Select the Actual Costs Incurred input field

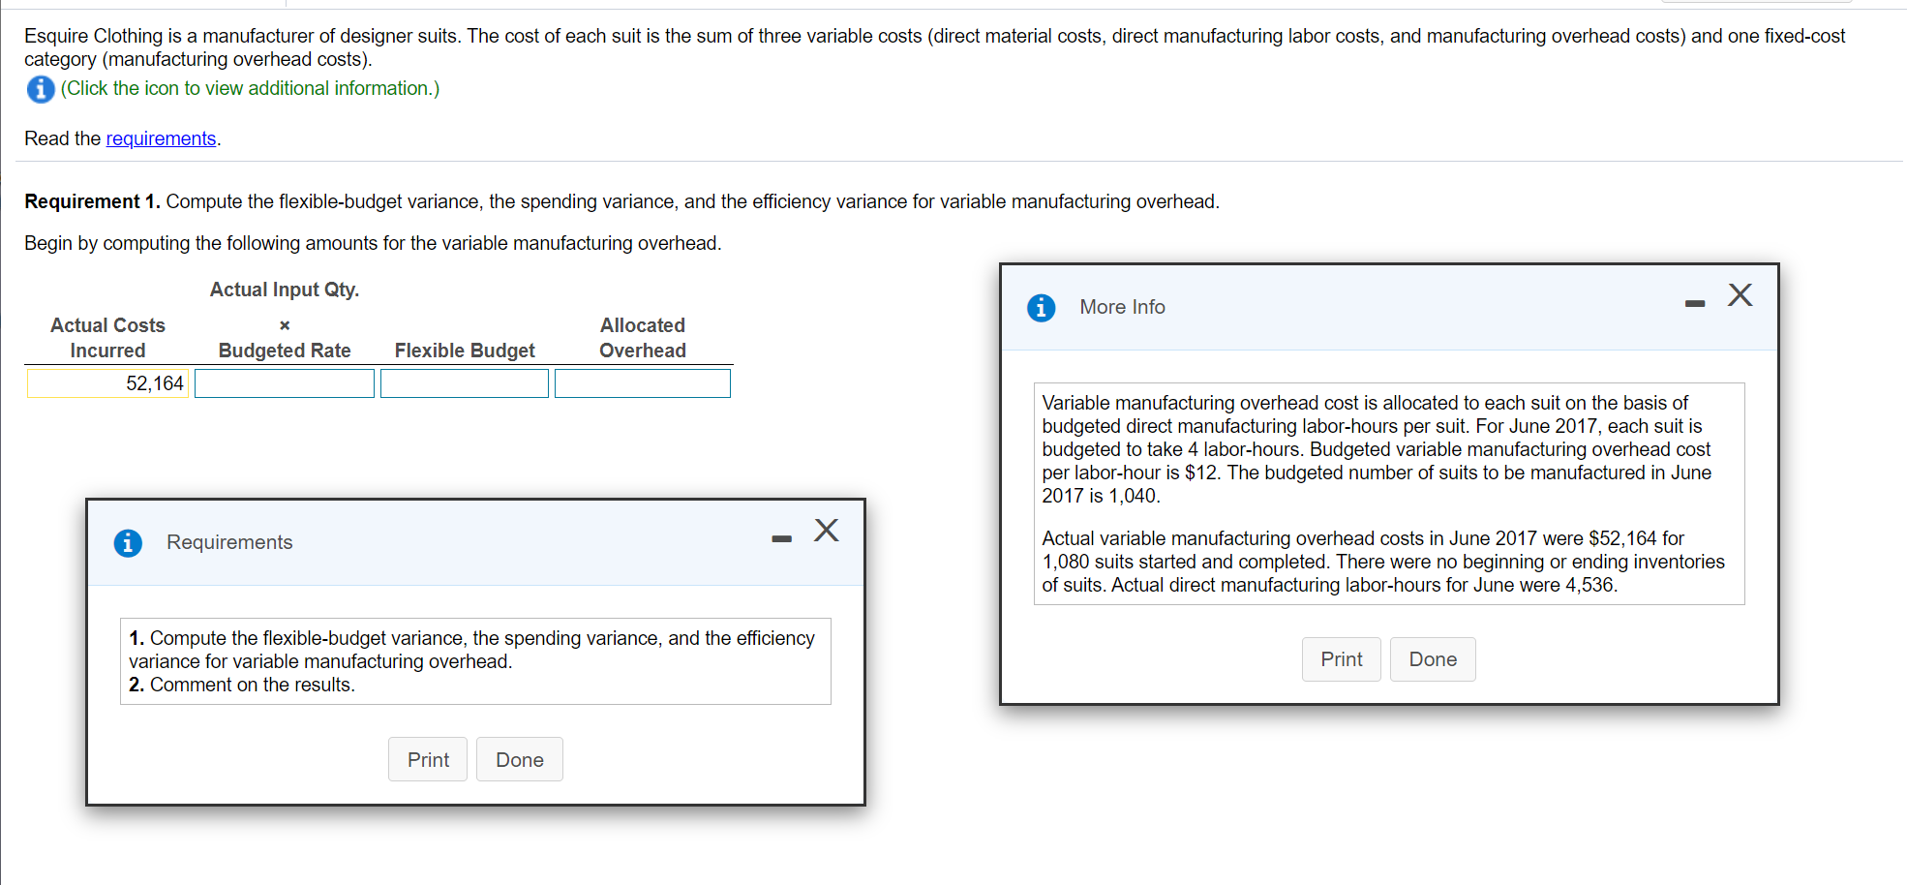coord(107,383)
